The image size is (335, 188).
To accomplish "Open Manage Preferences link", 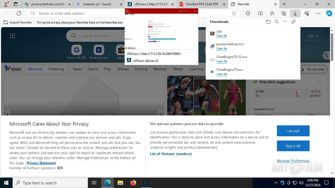I will [293, 161].
